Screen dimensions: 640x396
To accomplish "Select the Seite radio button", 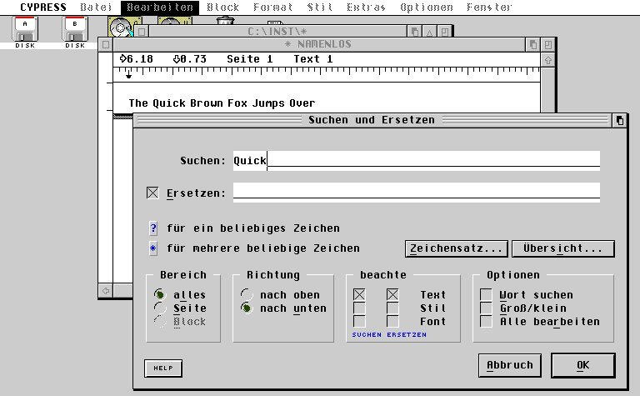I will click(159, 308).
